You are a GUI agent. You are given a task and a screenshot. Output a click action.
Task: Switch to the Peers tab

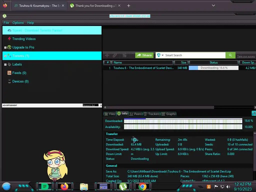click(x=135, y=114)
